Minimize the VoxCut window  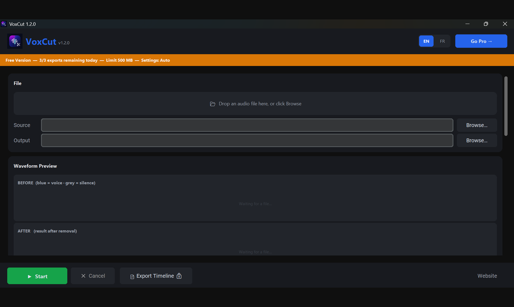(x=467, y=24)
